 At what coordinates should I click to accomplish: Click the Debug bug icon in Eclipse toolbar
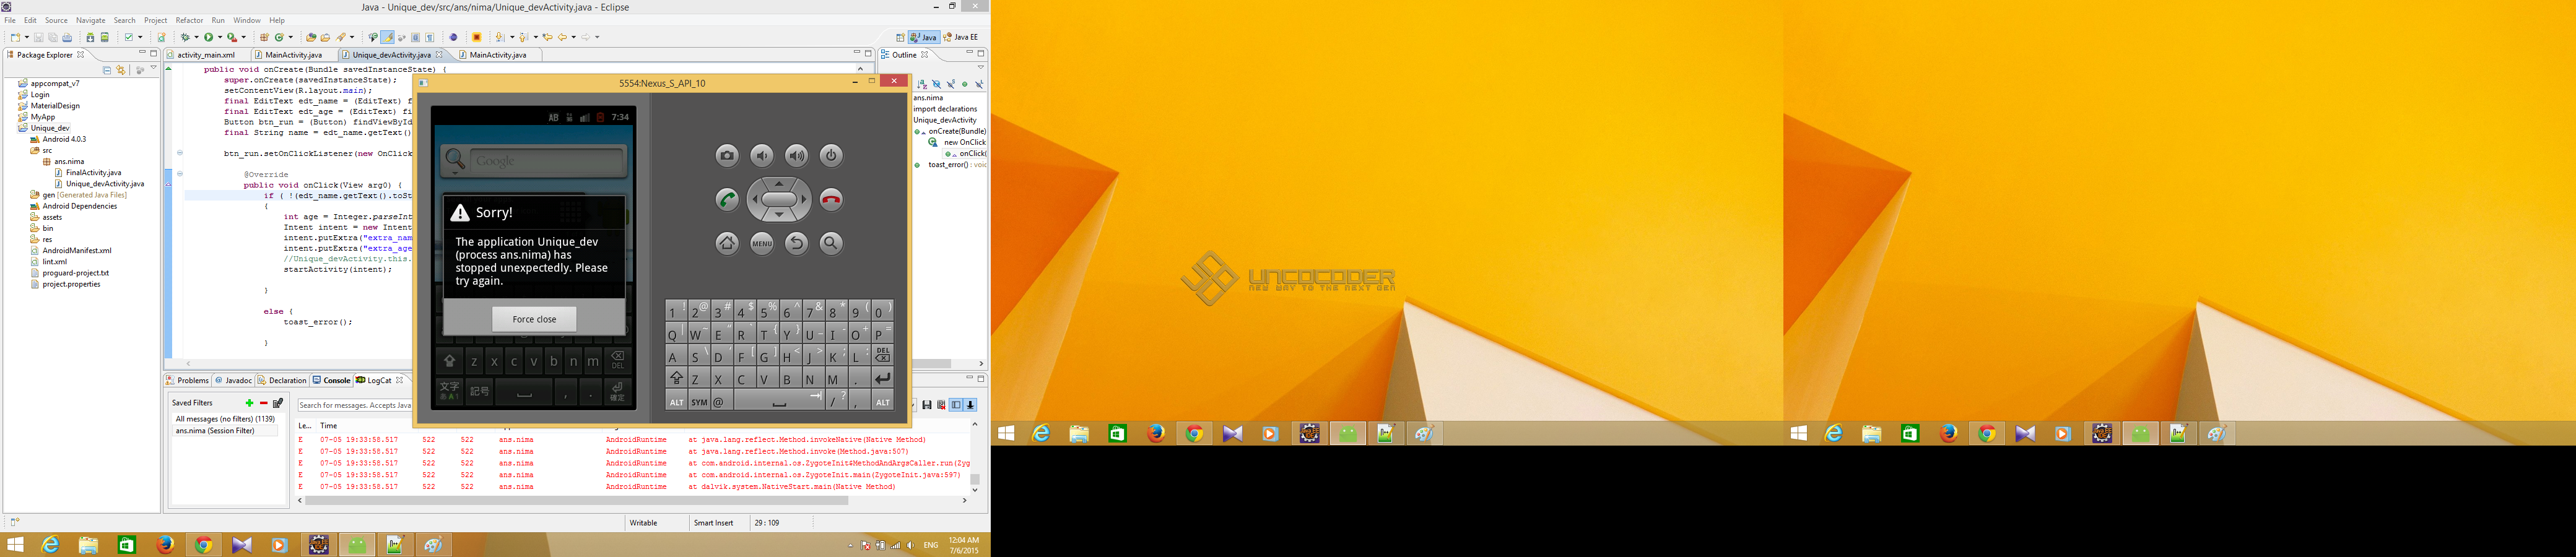point(184,37)
